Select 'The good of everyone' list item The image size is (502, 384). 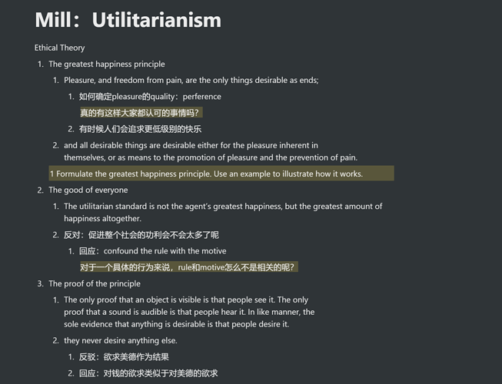point(88,190)
